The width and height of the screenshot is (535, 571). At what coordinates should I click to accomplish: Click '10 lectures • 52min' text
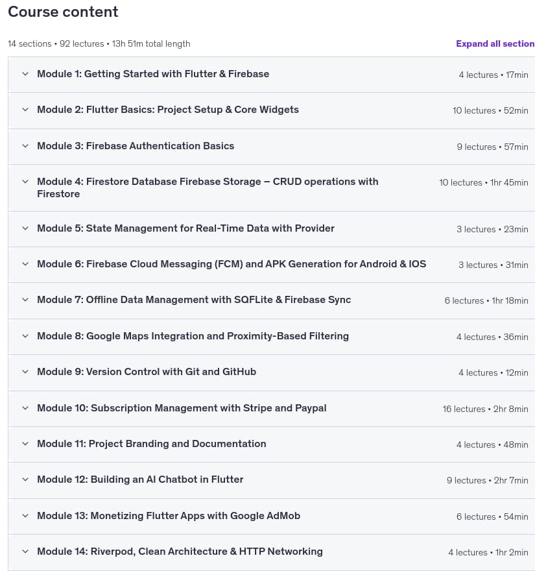490,111
